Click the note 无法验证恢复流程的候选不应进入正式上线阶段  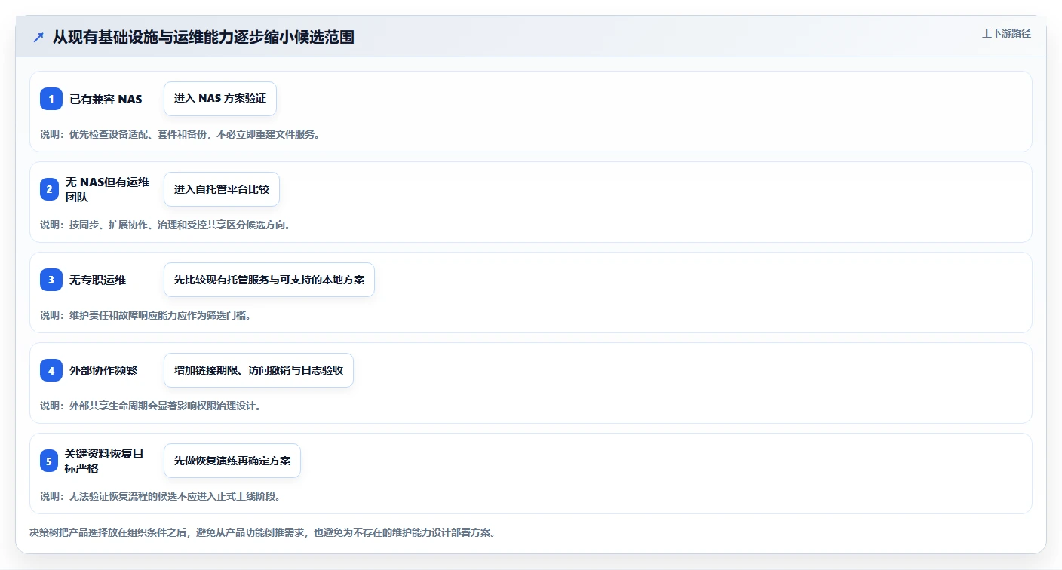click(160, 496)
